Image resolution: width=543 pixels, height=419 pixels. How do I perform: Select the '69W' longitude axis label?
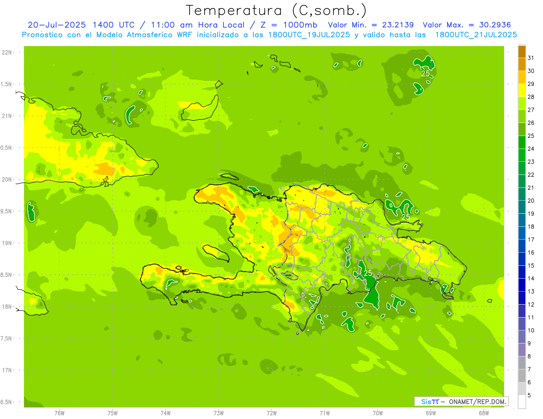pos(431,413)
